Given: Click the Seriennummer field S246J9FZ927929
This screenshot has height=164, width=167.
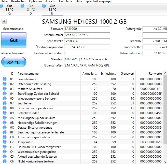Looking at the screenshot, I should [87, 35].
